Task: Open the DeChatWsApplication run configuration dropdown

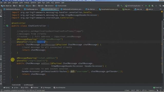Action: tap(134, 6)
